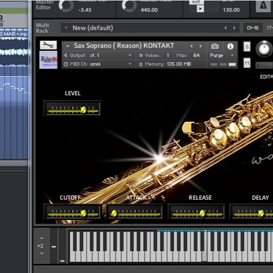
Task: Click the master volume value -3.45
Action: [85, 10]
